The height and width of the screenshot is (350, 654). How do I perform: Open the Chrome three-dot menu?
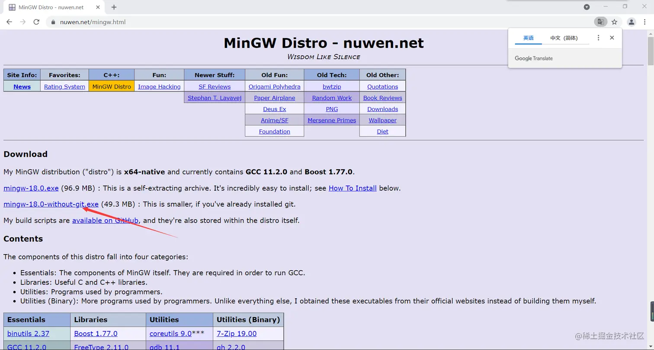pyautogui.click(x=645, y=22)
